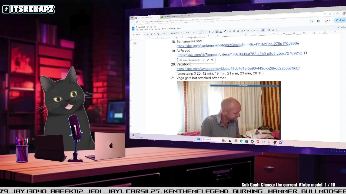Viewport: 346px width, 194px height.
Task: Open the Windows Start menu
Action: point(199,139)
